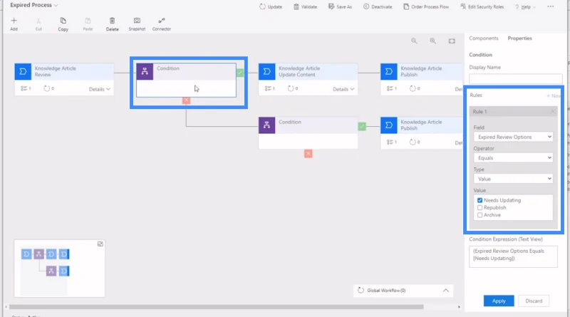
Task: Open the Field dropdown Expired Review Options
Action: (513, 137)
